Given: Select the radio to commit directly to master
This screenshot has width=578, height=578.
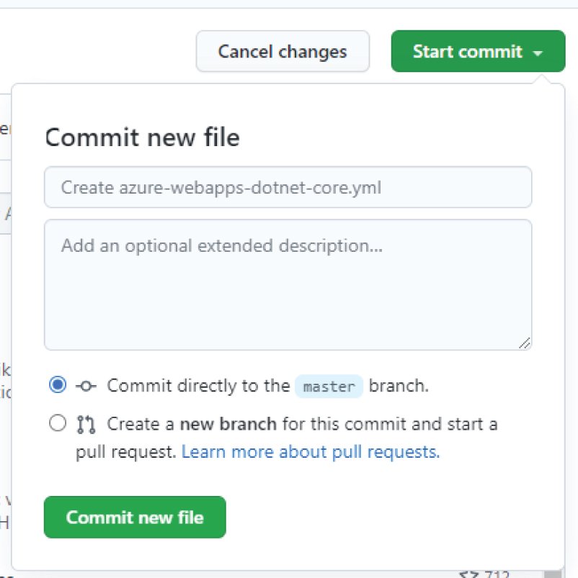Looking at the screenshot, I should click(x=58, y=385).
